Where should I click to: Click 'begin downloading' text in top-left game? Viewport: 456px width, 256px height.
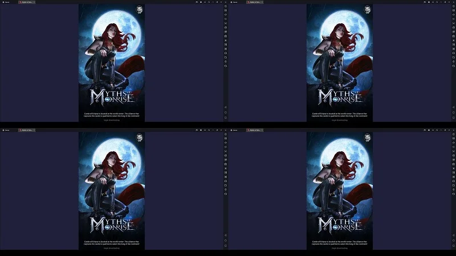coord(112,120)
